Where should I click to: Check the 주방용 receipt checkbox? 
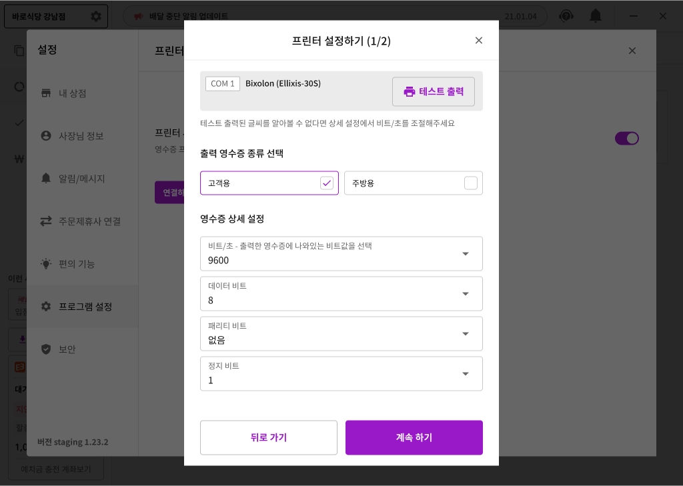pos(471,183)
